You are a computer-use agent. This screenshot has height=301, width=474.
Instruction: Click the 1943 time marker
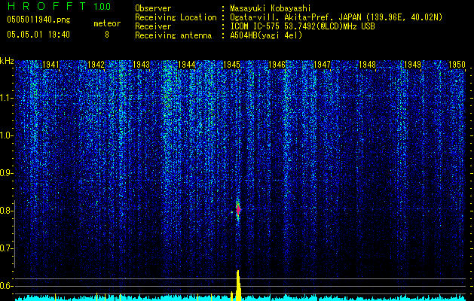[x=141, y=64]
